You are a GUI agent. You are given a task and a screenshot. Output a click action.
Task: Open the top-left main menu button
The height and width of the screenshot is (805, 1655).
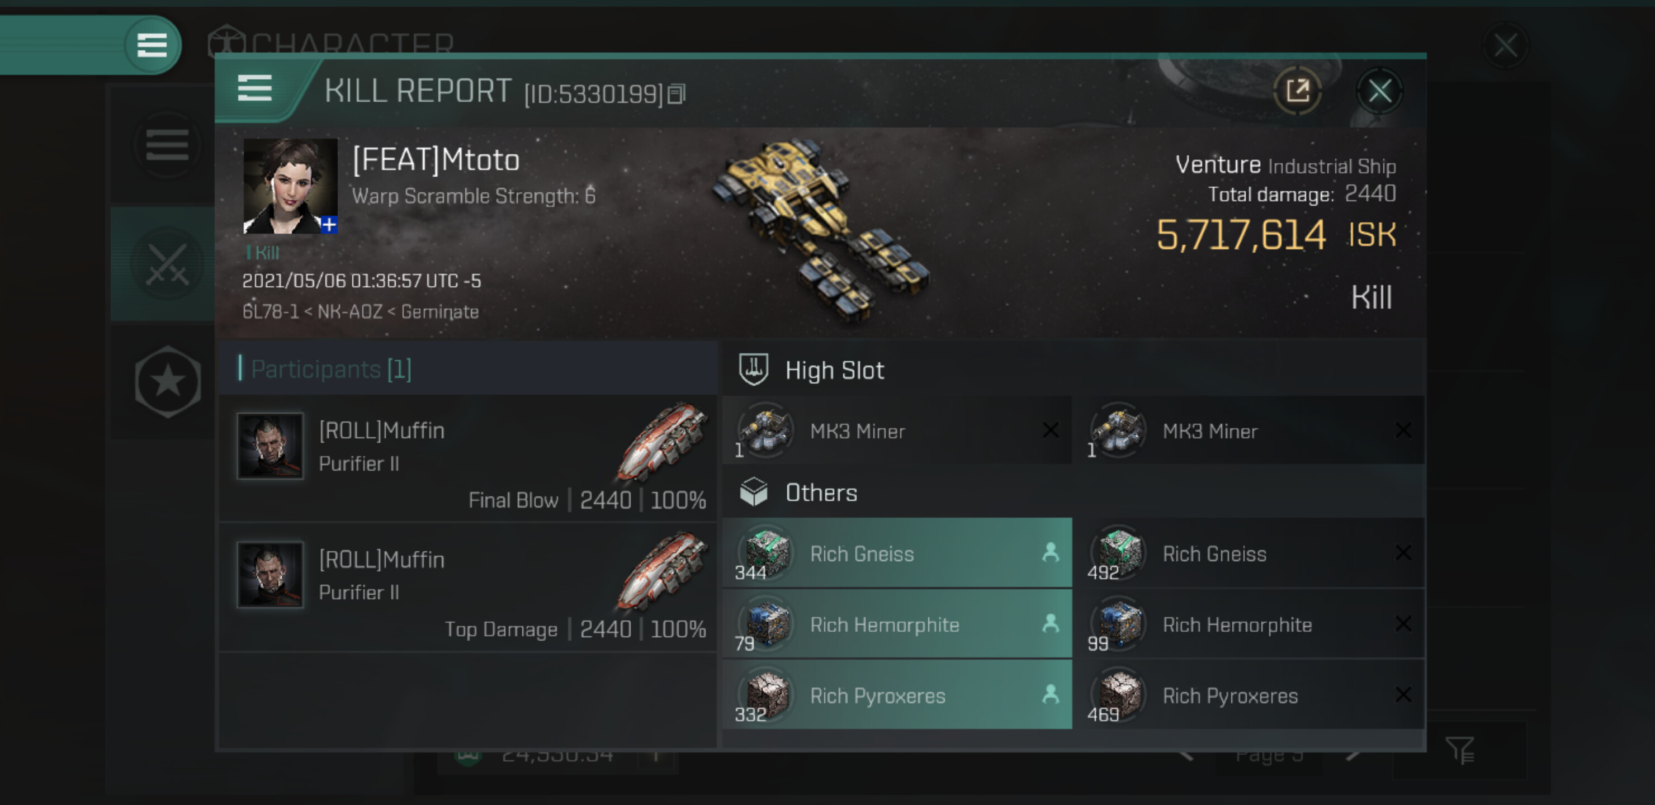pos(152,45)
